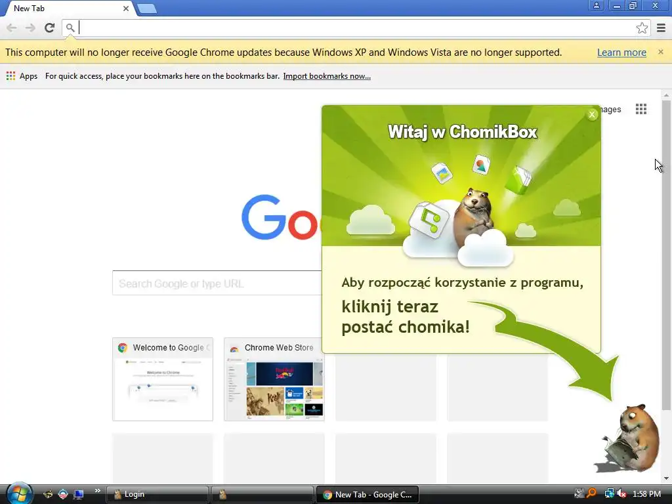Click the kliknij teraz postać chomika text
The height and width of the screenshot is (504, 672).
pos(406,317)
